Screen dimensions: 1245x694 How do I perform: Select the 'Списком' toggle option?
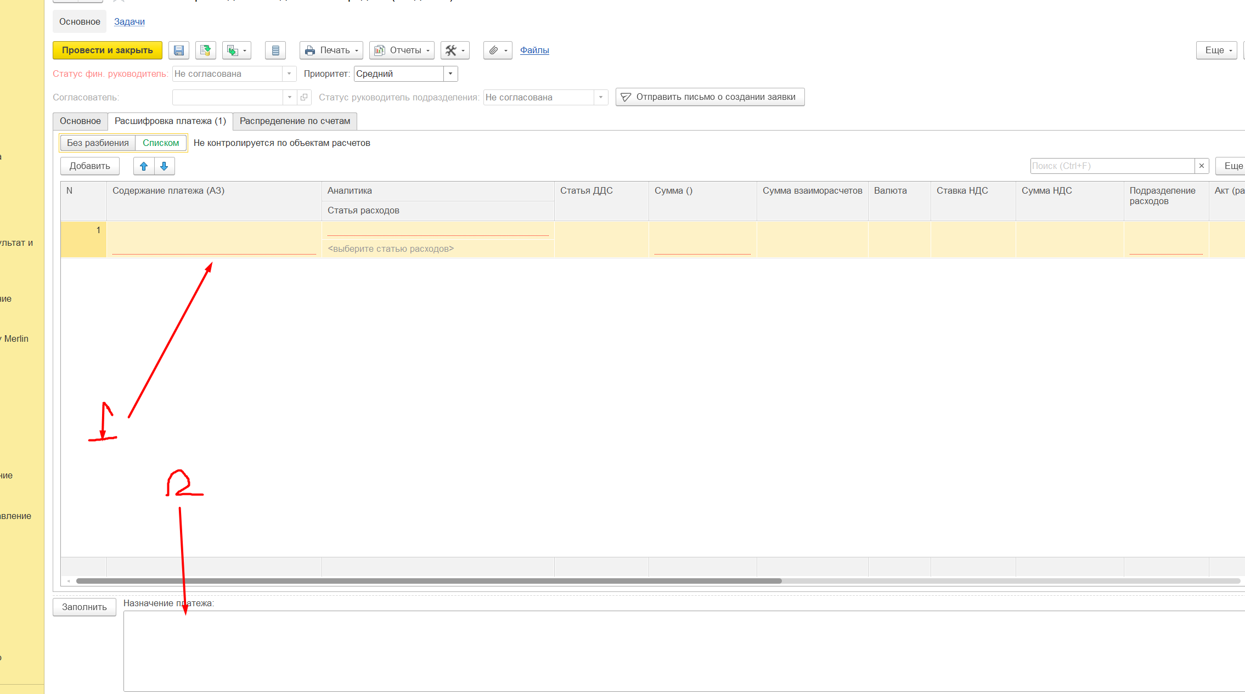(x=161, y=143)
